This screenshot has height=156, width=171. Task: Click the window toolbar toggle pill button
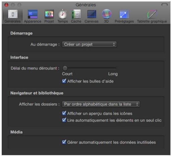tap(164, 5)
